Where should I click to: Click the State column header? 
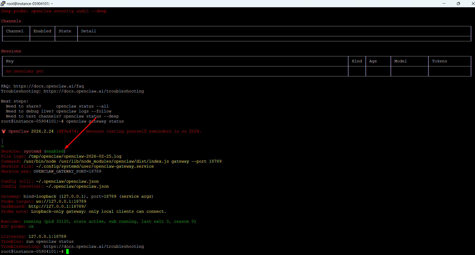click(x=65, y=31)
